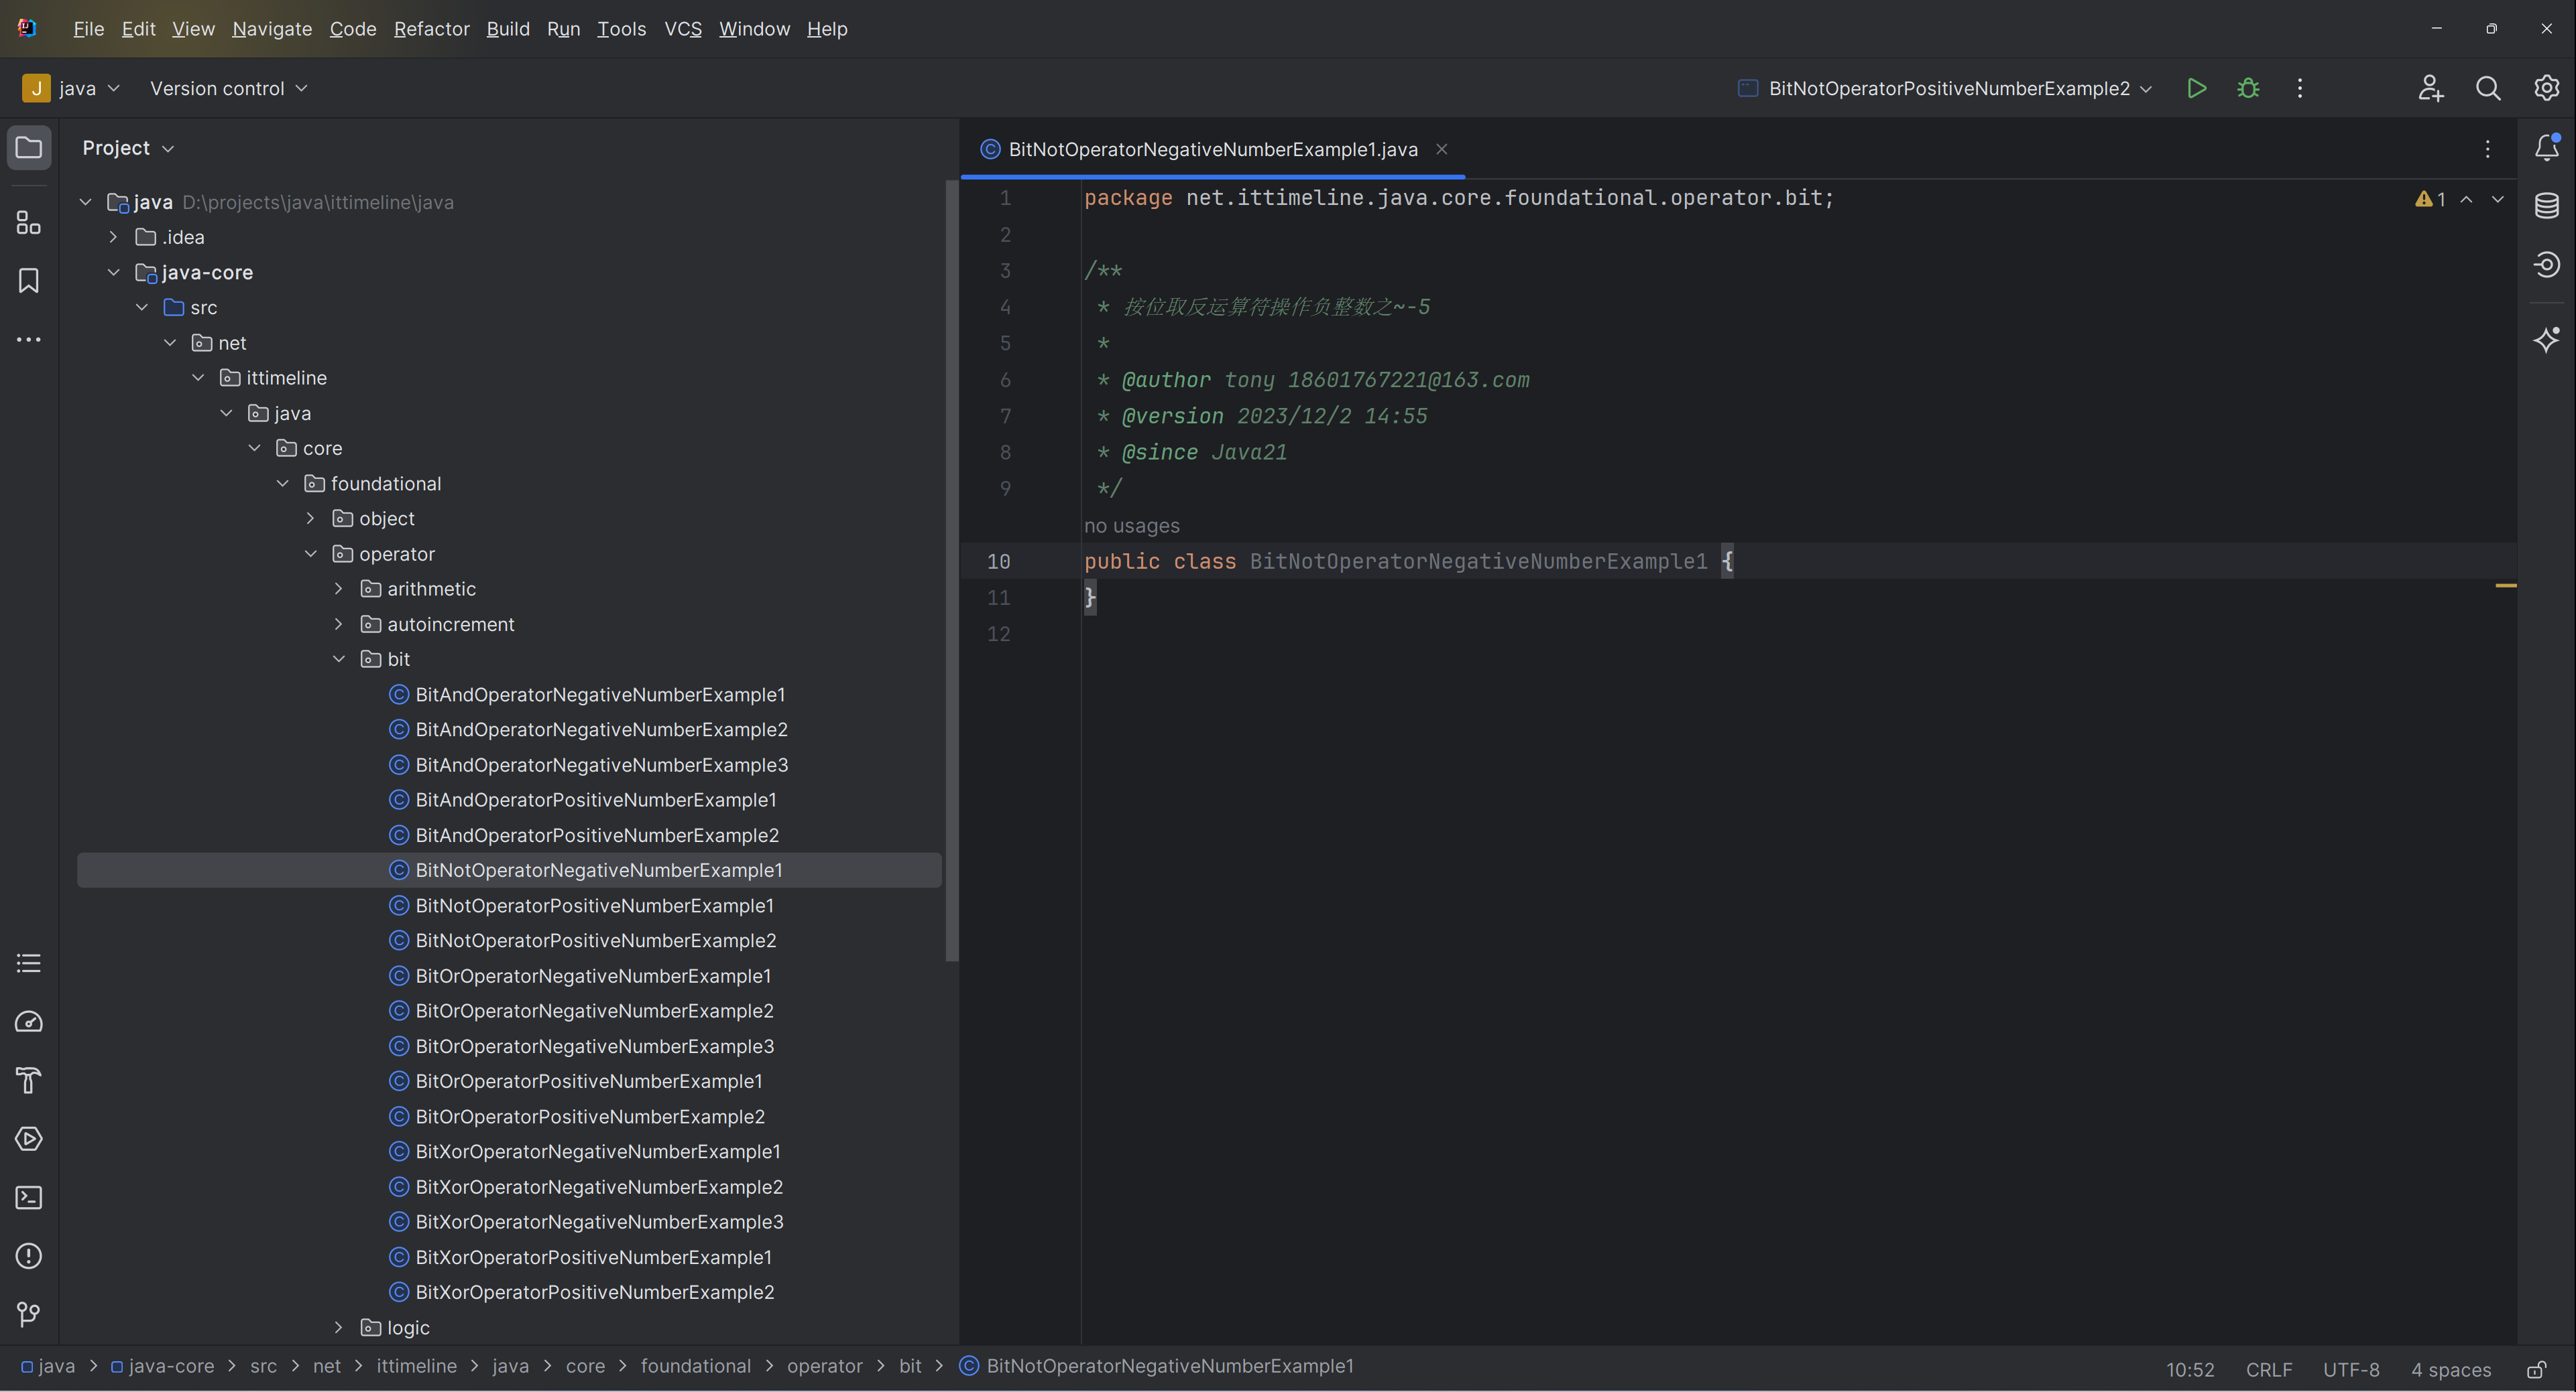Screen dimensions: 2576x1392
Task: Expand the autoincrement package
Action: click(x=338, y=624)
